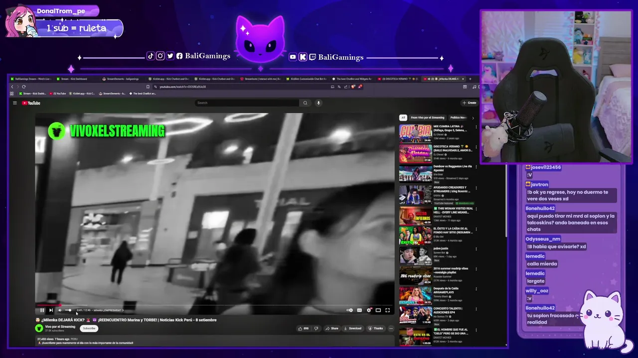Open options menu for MIX CUMBIA LATINA

coord(476,127)
